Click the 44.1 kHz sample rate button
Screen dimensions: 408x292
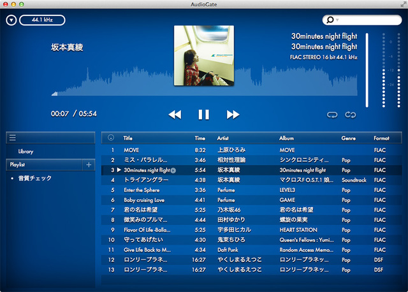point(42,20)
